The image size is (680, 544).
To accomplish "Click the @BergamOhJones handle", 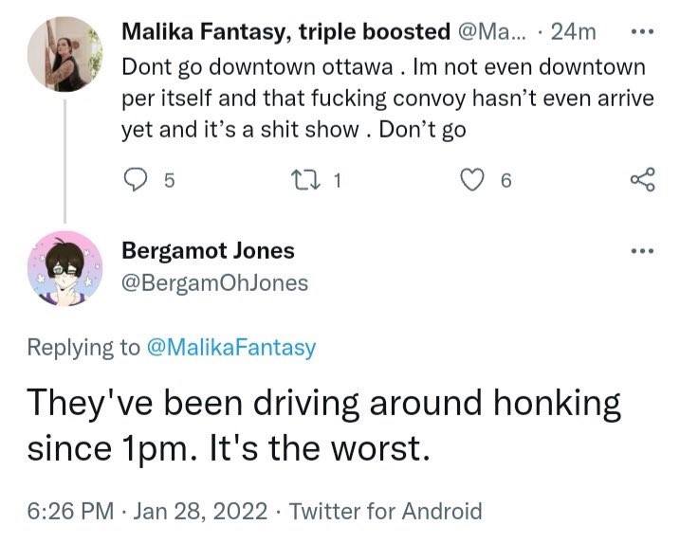I will coord(214,282).
